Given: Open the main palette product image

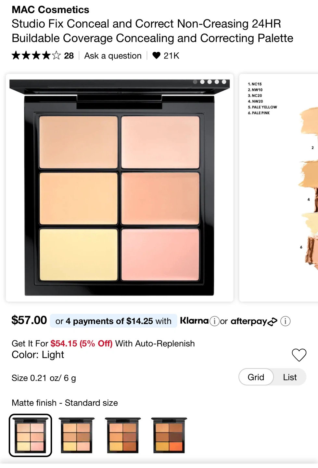Looking at the screenshot, I should pos(120,188).
